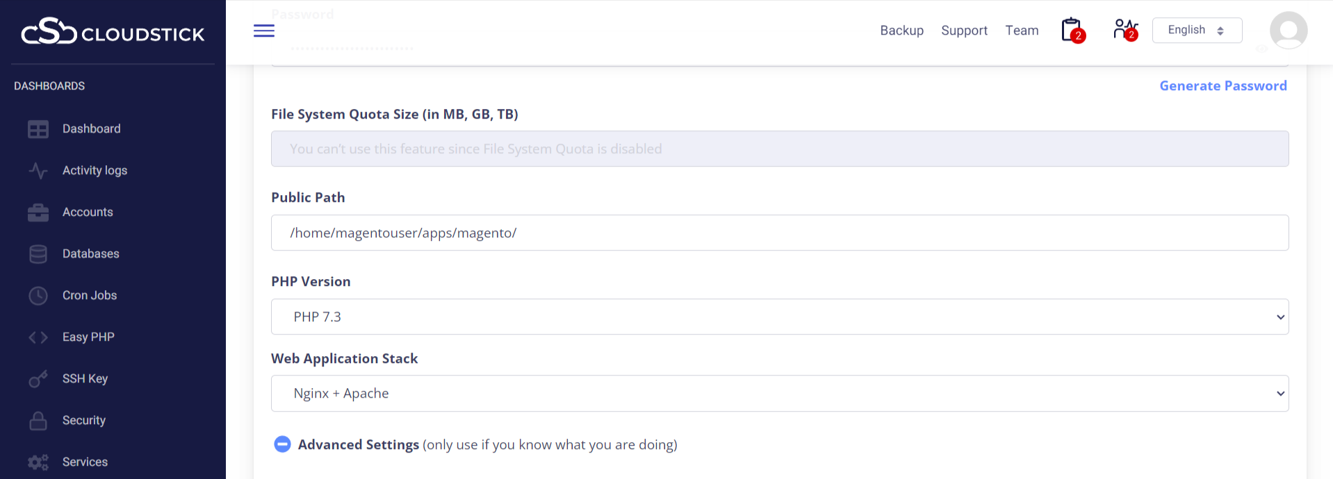Viewport: 1333px width, 479px height.
Task: Open the Support page link
Action: 964,31
